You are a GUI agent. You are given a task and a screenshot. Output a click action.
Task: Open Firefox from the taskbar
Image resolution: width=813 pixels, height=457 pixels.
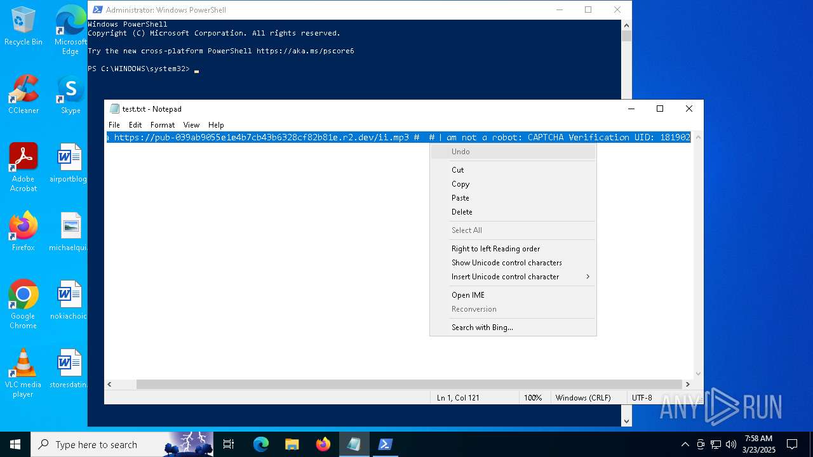tap(323, 444)
